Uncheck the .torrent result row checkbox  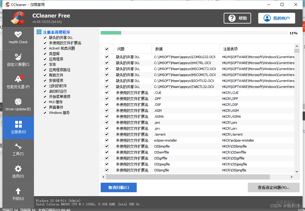[x=107, y=134]
